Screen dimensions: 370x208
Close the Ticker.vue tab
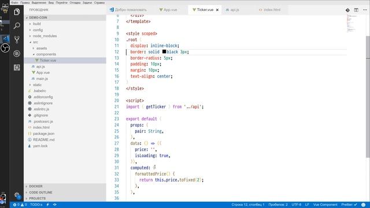[x=217, y=10]
